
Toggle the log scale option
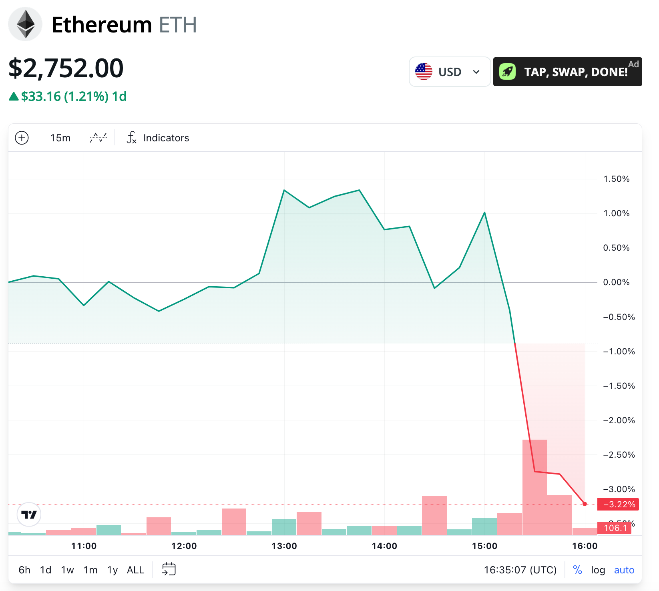[598, 570]
